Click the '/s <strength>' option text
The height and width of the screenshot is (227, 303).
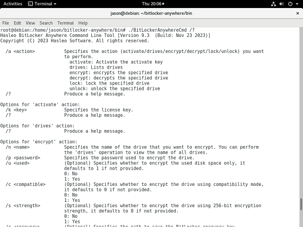coord(23,206)
